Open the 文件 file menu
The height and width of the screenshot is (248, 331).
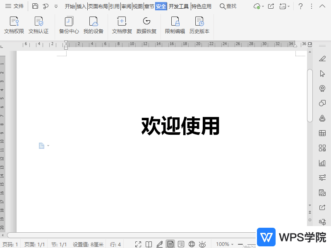(x=14, y=6)
